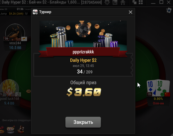
Task: Click good luck168 player avatar
Action: coord(9,88)
